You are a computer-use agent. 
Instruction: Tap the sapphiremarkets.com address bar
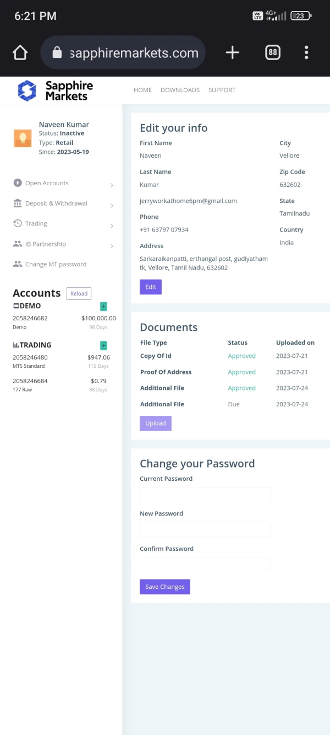tap(123, 52)
